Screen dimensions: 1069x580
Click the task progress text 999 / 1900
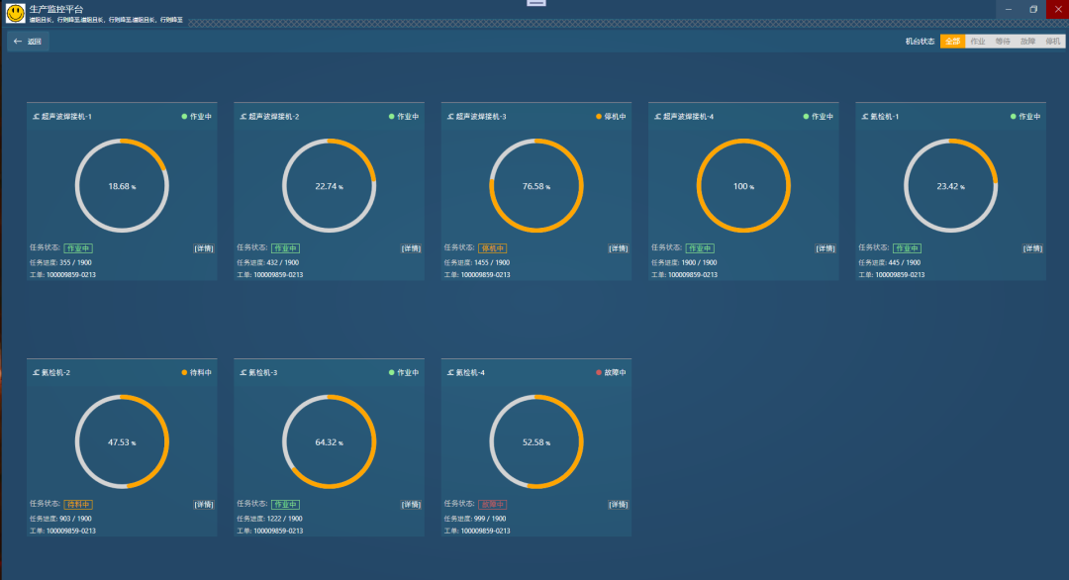490,519
